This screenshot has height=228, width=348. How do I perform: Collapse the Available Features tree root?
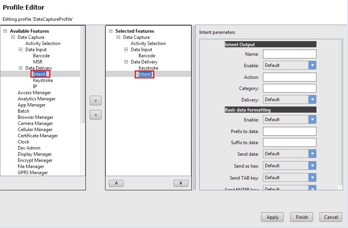click(5, 31)
